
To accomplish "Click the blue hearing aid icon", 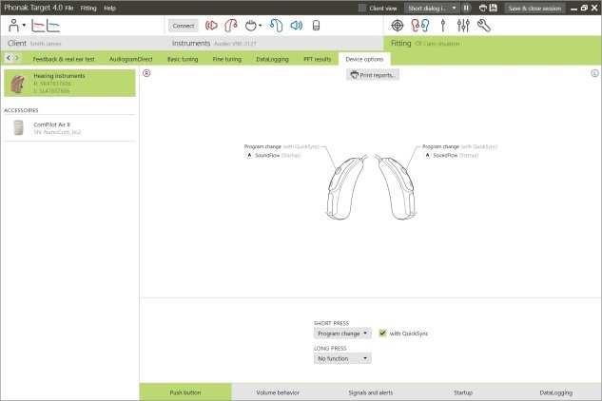I will pyautogui.click(x=276, y=26).
